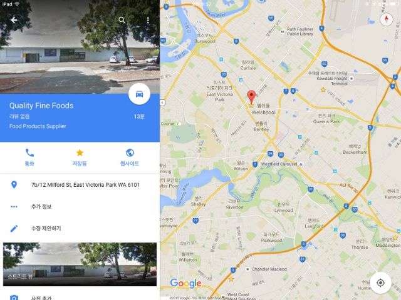Open the Street View thumbnail
This screenshot has height=300, width=401.
tap(80, 264)
